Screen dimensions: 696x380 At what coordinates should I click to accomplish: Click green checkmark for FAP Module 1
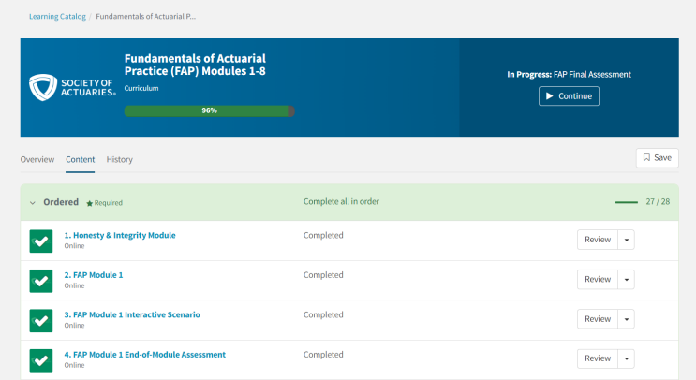[x=41, y=280]
